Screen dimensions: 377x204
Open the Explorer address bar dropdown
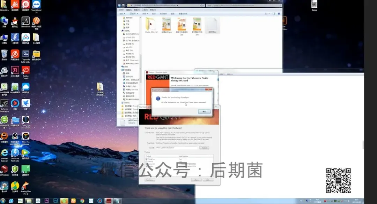(200, 5)
